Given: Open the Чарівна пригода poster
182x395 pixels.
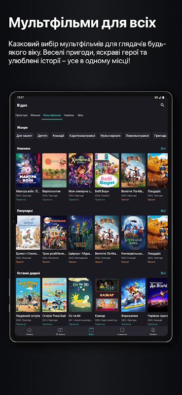Looking at the screenshot, I should [x=157, y=295].
